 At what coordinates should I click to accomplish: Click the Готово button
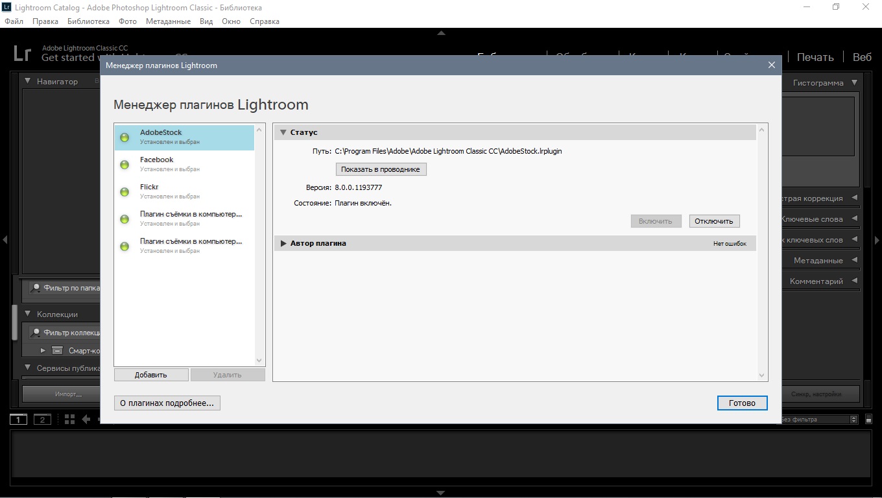click(x=742, y=403)
